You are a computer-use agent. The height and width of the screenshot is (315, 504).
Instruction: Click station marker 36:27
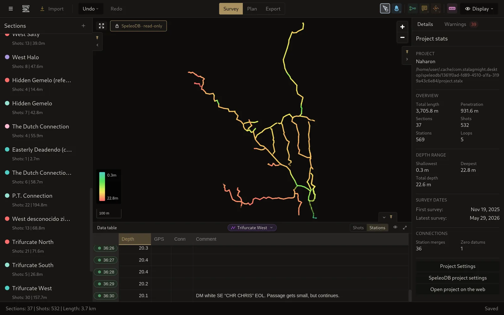point(106,260)
